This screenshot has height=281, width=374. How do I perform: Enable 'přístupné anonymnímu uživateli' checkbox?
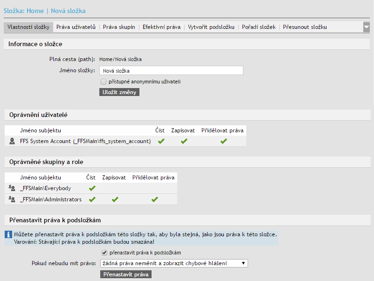tap(104, 82)
